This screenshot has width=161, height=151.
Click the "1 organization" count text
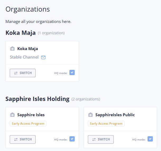[51, 33]
